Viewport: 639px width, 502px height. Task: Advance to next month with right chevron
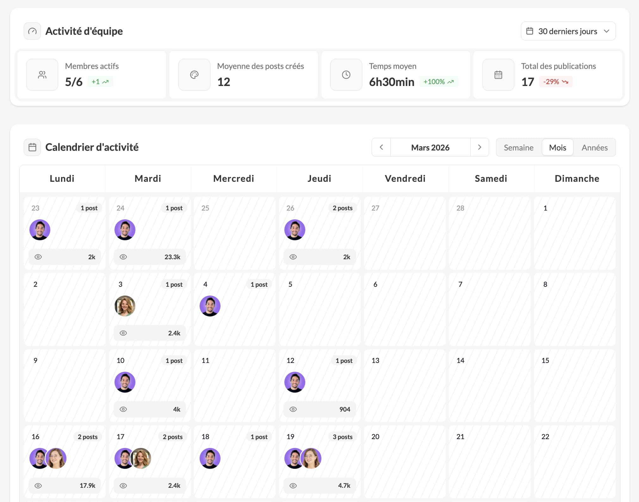tap(480, 147)
